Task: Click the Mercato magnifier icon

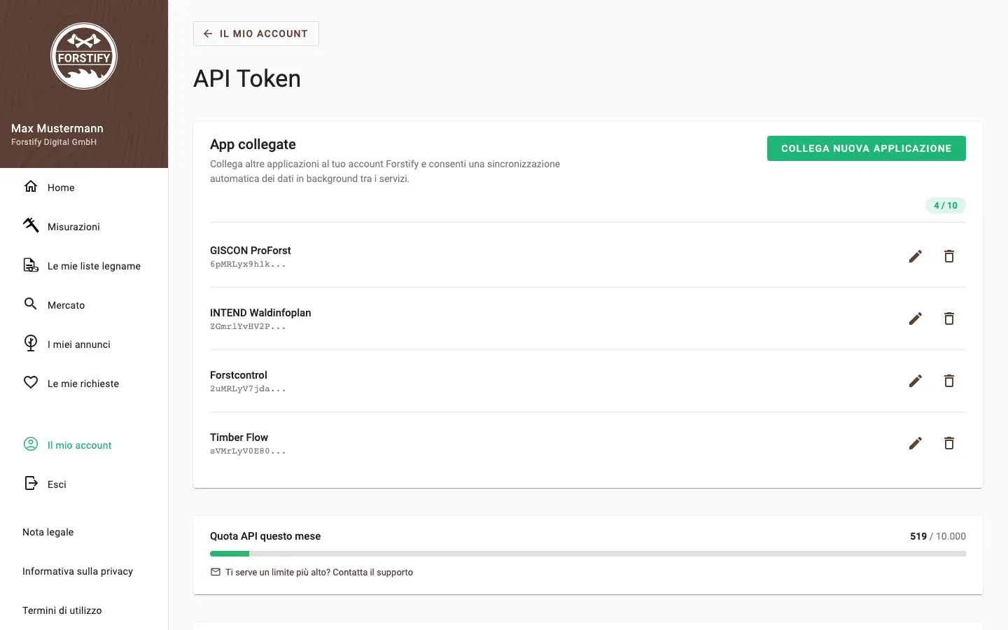Action: tap(30, 304)
